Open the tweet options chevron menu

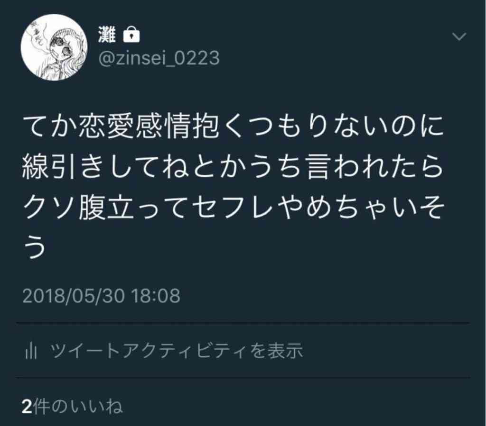pos(459,36)
